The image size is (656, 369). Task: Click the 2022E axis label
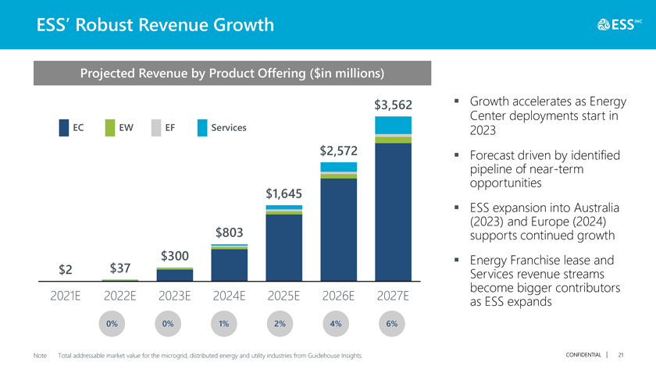click(x=120, y=296)
